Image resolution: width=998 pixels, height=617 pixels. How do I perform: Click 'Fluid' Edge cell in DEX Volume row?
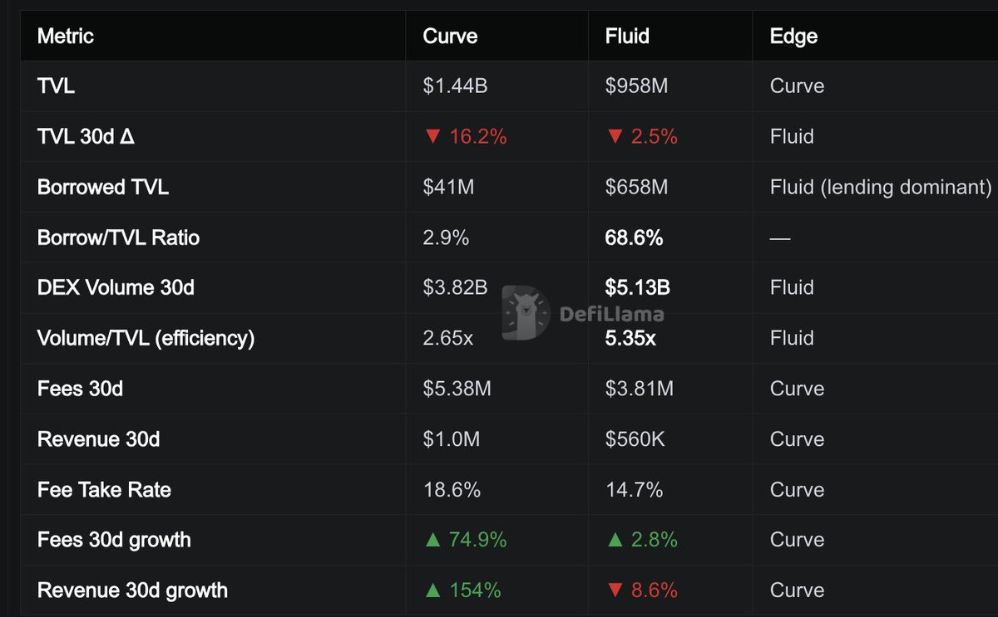pos(792,288)
